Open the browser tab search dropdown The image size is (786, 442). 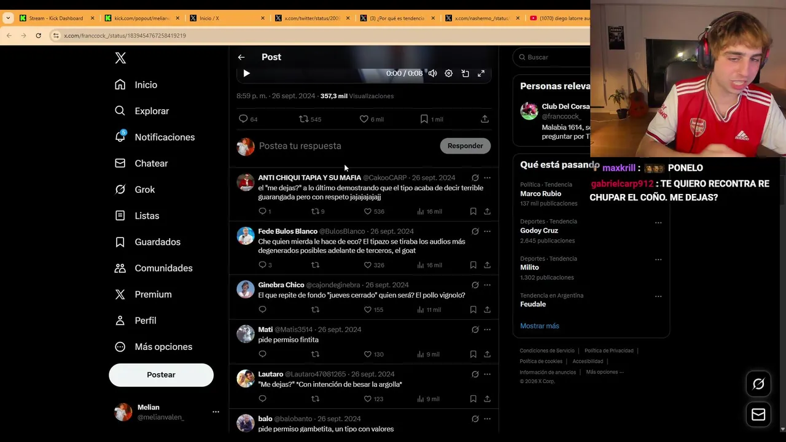point(8,18)
